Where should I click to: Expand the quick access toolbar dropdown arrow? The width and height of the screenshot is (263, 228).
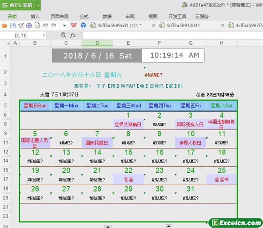pos(64,26)
